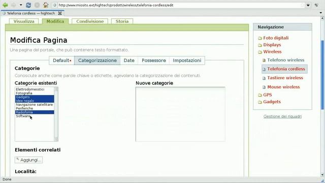Open the Displays navigation folder

pos(272,45)
